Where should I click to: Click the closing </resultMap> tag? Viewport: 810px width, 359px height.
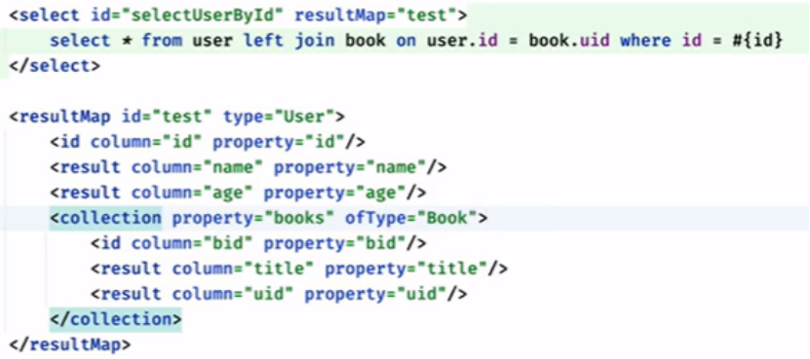70,344
